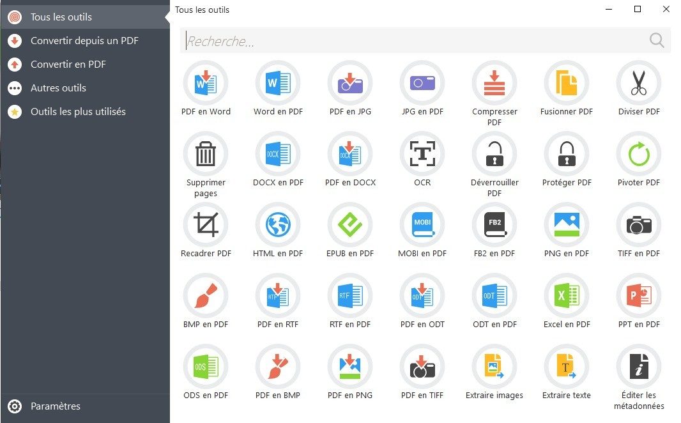
Task: Choose the TIFF en PDF camera icon
Action: pos(638,224)
